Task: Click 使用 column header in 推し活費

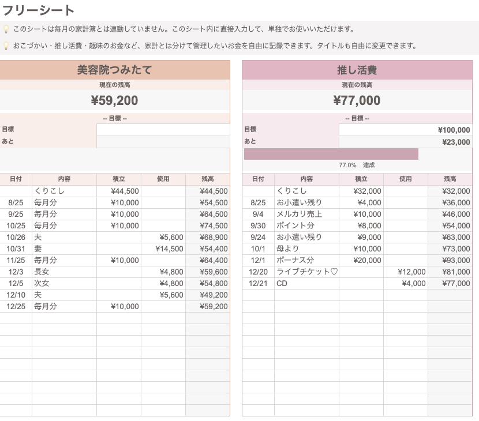Action: (x=405, y=179)
